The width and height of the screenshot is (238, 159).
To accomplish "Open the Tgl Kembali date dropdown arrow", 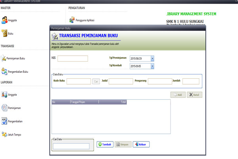I will click(x=152, y=66).
